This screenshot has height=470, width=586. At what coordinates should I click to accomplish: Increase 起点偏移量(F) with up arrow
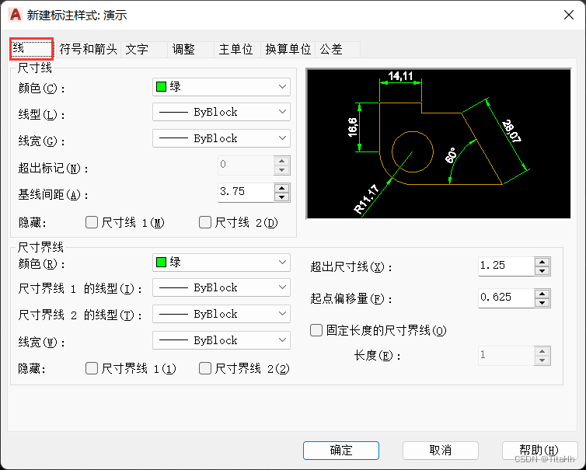(x=542, y=294)
